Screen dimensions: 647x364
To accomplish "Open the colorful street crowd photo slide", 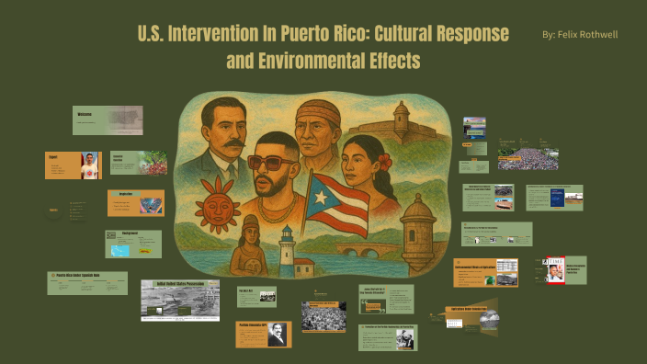I will click(x=528, y=159).
